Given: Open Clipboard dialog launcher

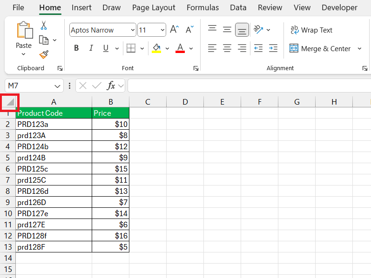Looking at the screenshot, I should tap(60, 68).
